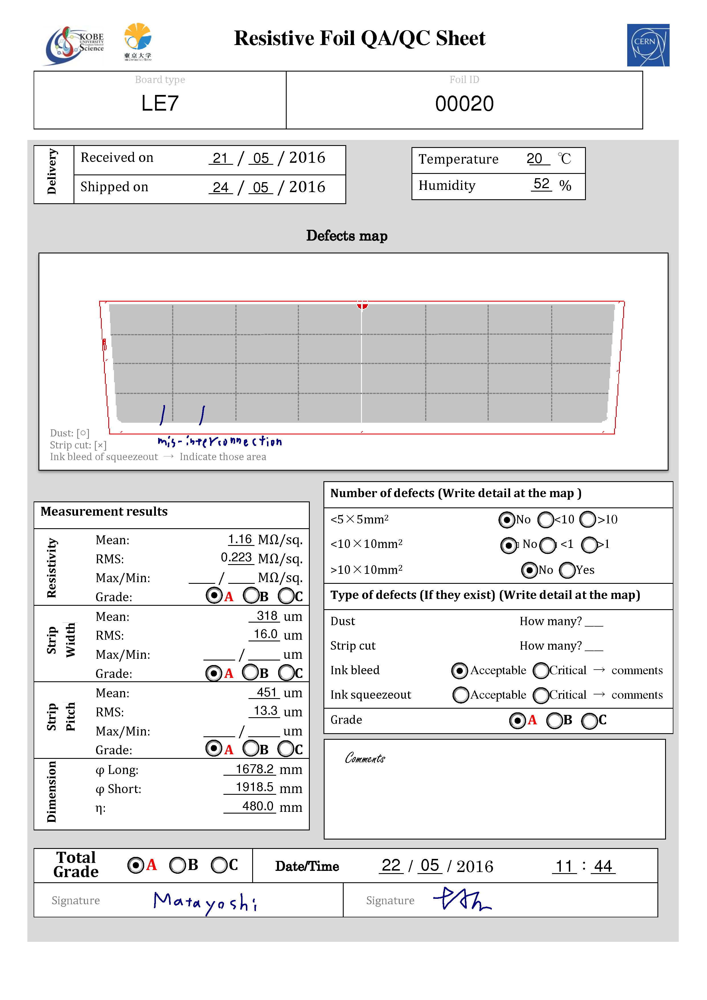Screen dimensions: 707x1000
Task: Click the Dust How many blank
Action: pos(594,622)
